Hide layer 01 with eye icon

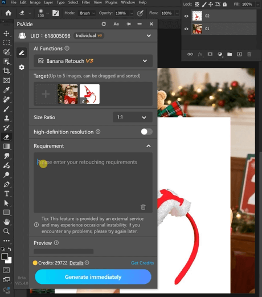[x=186, y=29]
